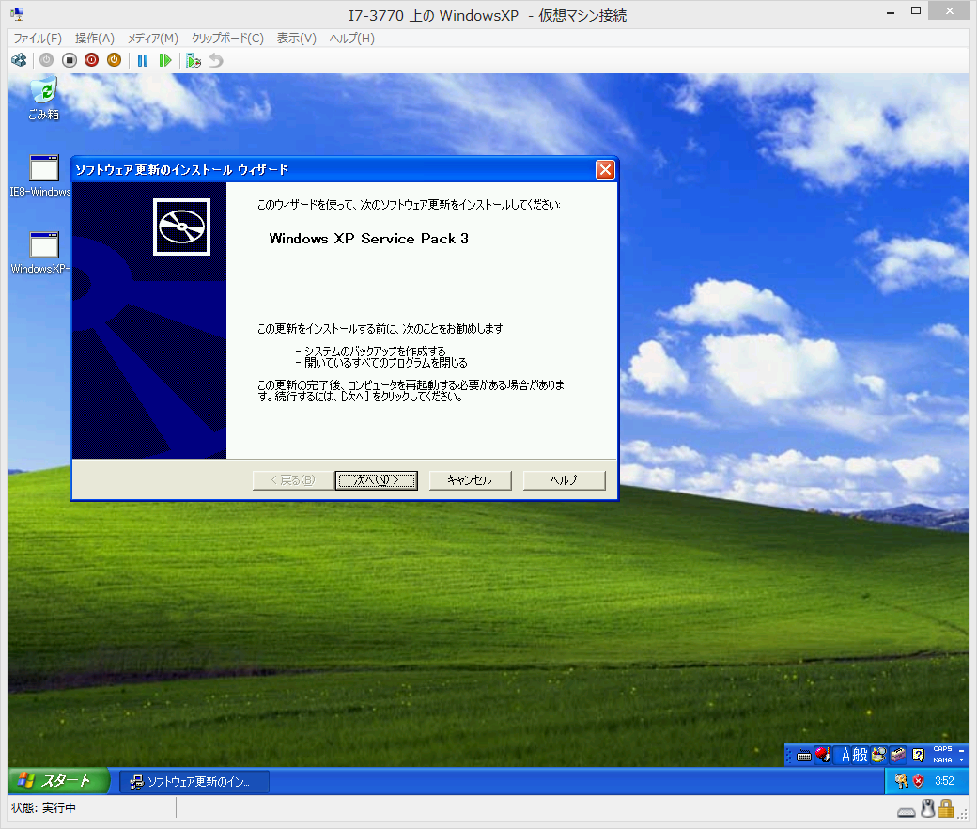Click the keyboard status icon in the status bar

point(907,811)
